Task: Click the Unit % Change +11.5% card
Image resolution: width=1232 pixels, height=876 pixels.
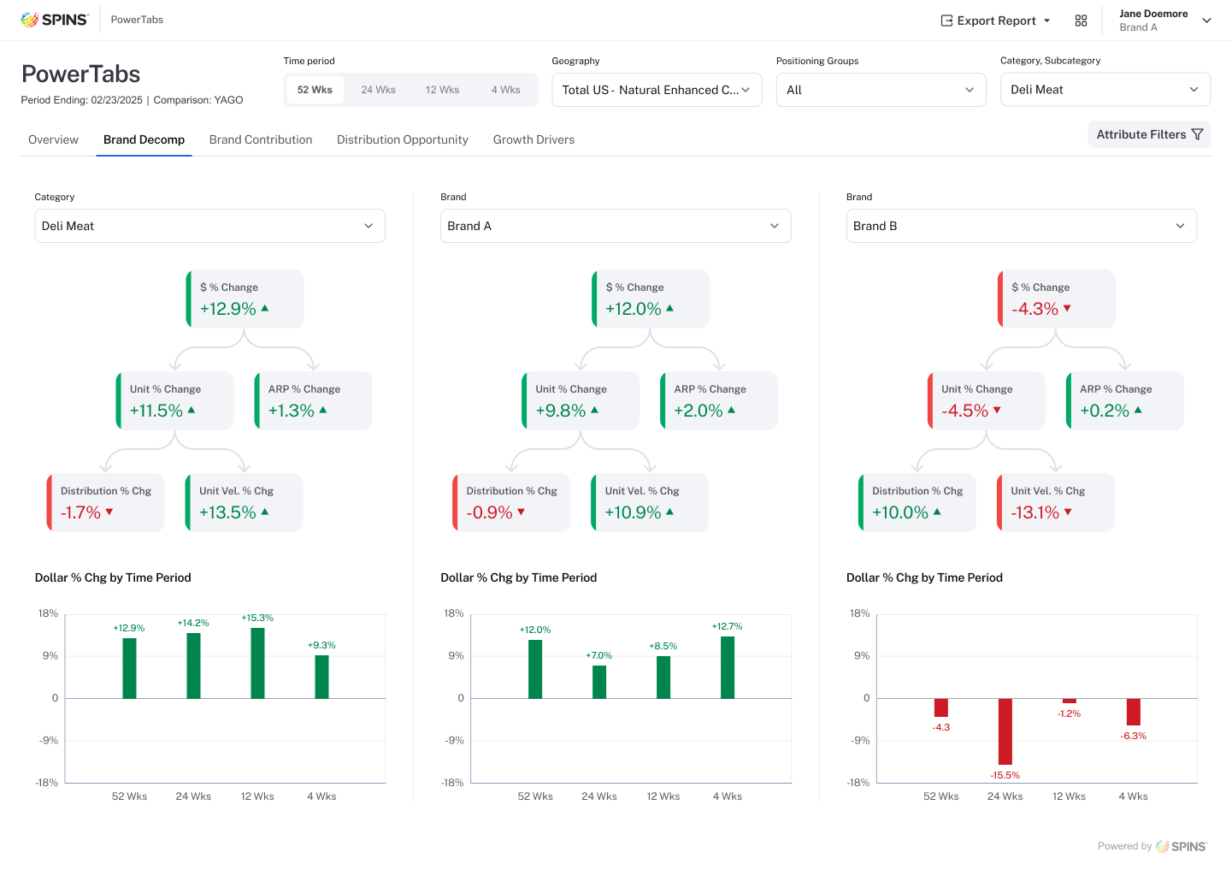Action: tap(174, 400)
